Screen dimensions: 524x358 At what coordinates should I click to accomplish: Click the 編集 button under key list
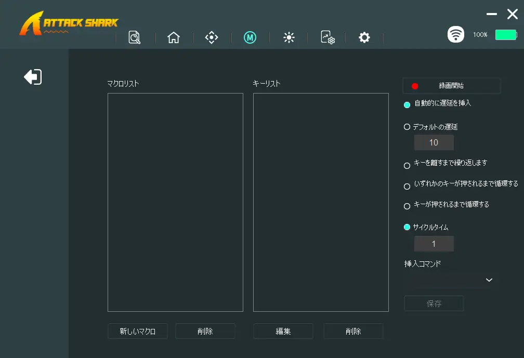pos(283,331)
